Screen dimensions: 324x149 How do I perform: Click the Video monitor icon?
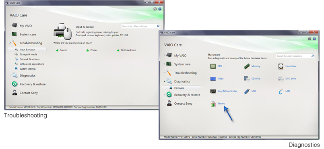pos(213,79)
